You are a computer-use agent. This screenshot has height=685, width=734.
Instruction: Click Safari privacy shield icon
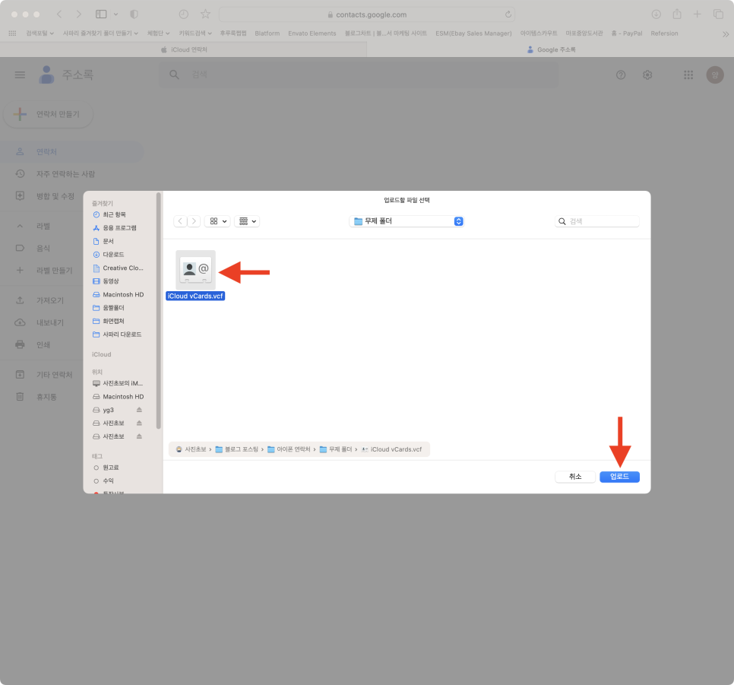tap(134, 14)
